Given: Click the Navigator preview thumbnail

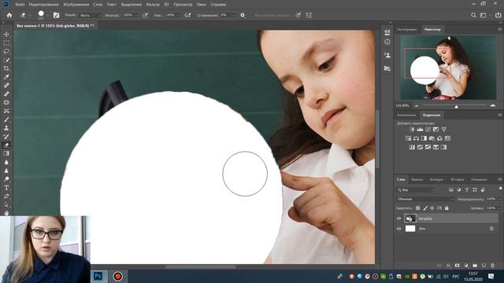Looking at the screenshot, I should pos(449,68).
